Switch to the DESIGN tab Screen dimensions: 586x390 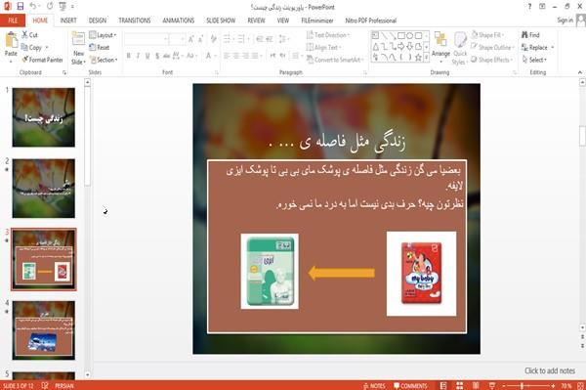point(98,21)
